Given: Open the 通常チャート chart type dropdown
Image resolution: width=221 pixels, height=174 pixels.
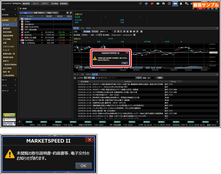Looking at the screenshot, I should (106, 31).
